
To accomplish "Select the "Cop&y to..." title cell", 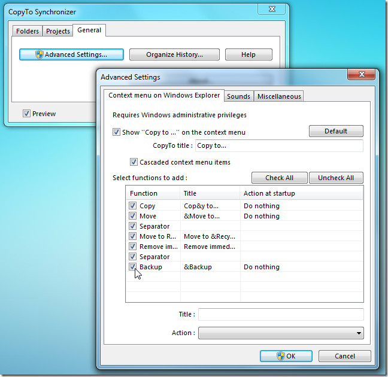I will point(201,206).
